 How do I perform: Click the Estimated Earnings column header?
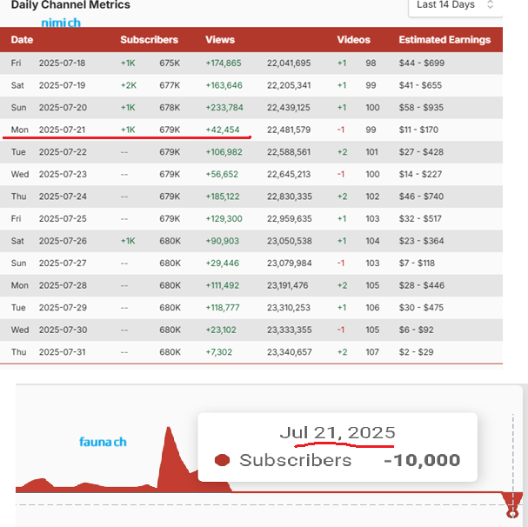(444, 40)
